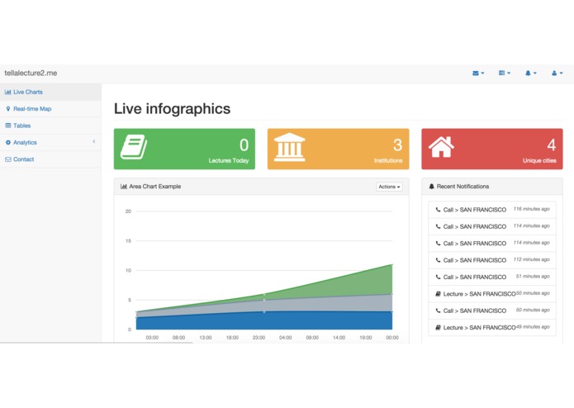This screenshot has width=574, height=408.
Task: Click the envelope icon beside Contact
Action: pyautogui.click(x=8, y=159)
